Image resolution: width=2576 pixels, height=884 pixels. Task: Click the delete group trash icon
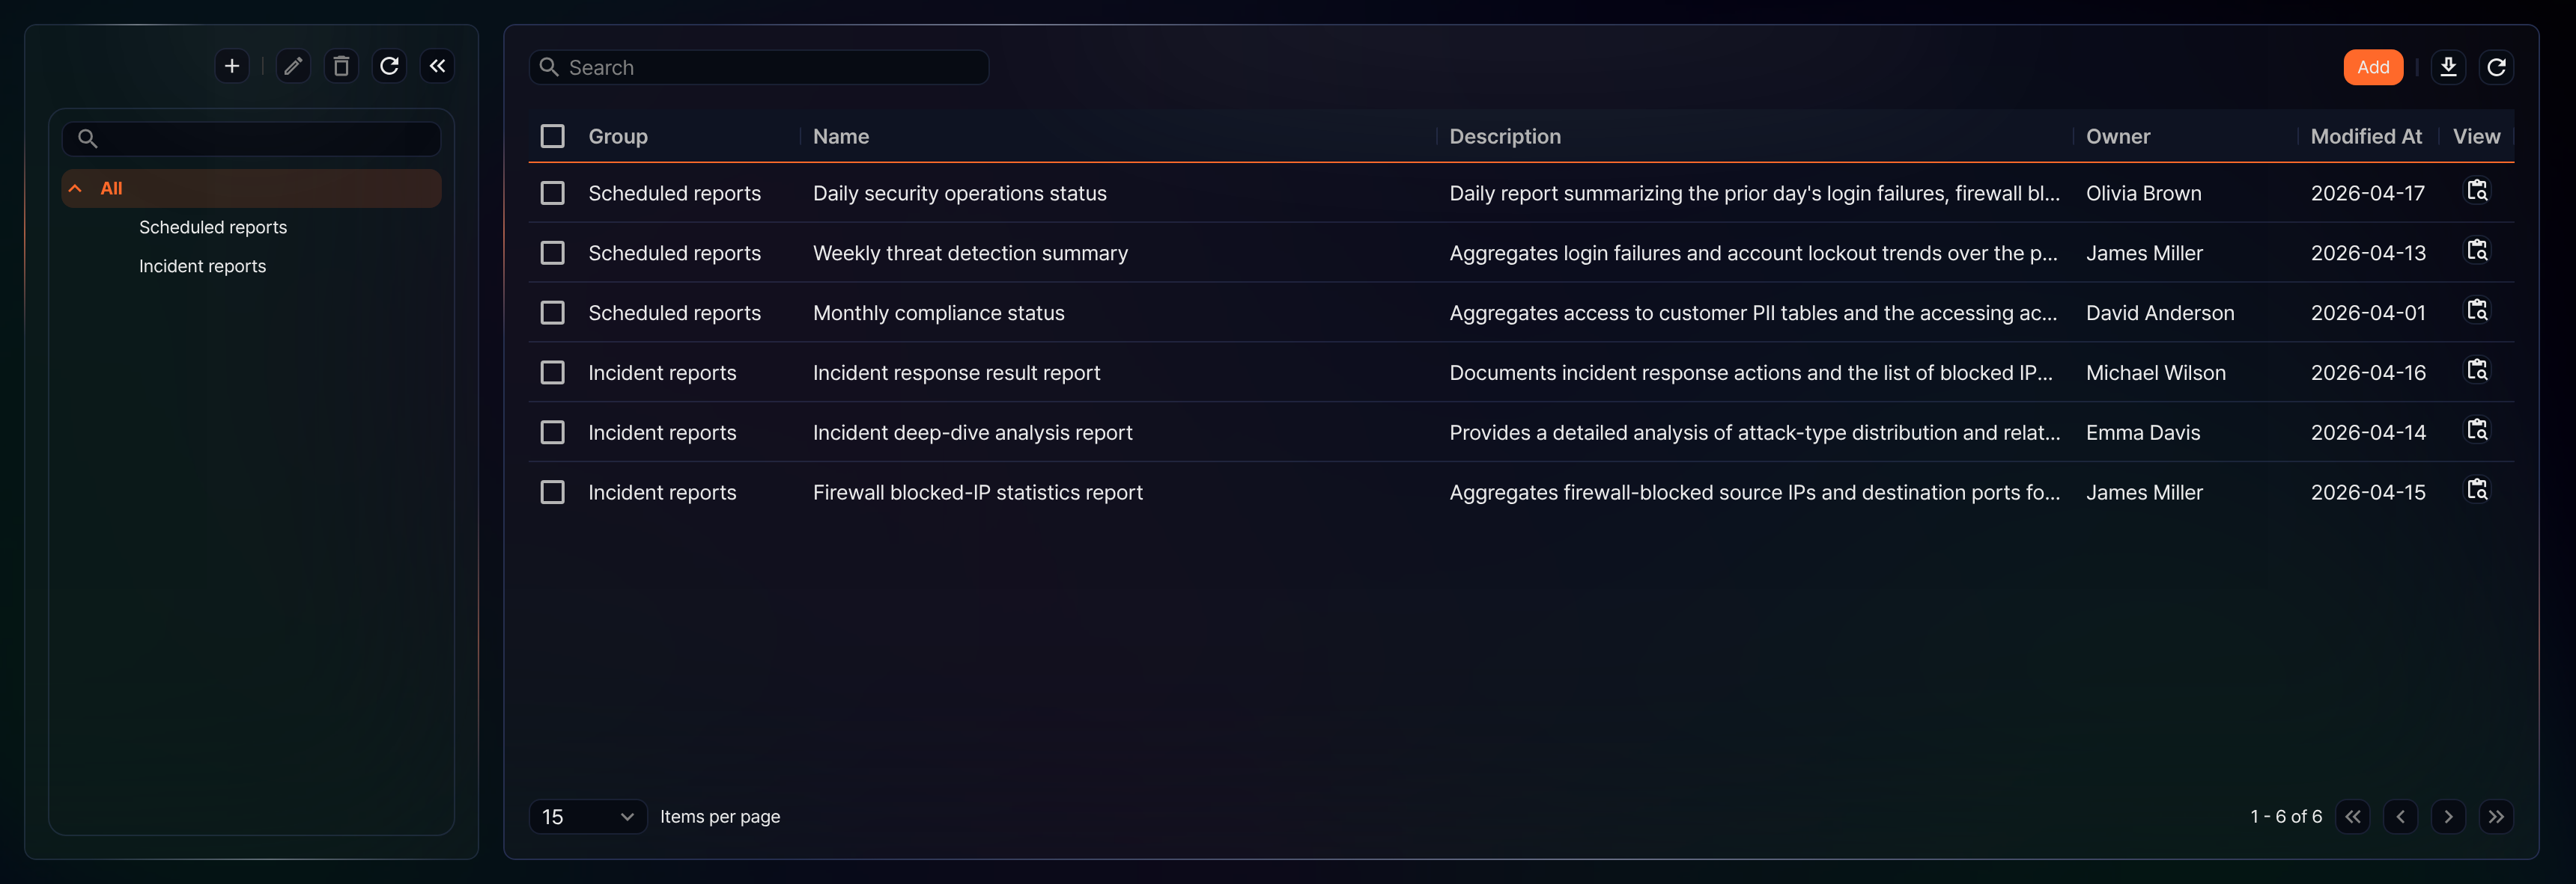click(x=341, y=66)
